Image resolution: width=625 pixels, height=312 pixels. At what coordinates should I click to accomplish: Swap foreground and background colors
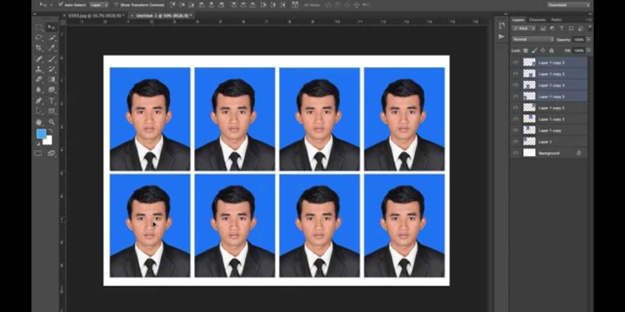point(50,131)
